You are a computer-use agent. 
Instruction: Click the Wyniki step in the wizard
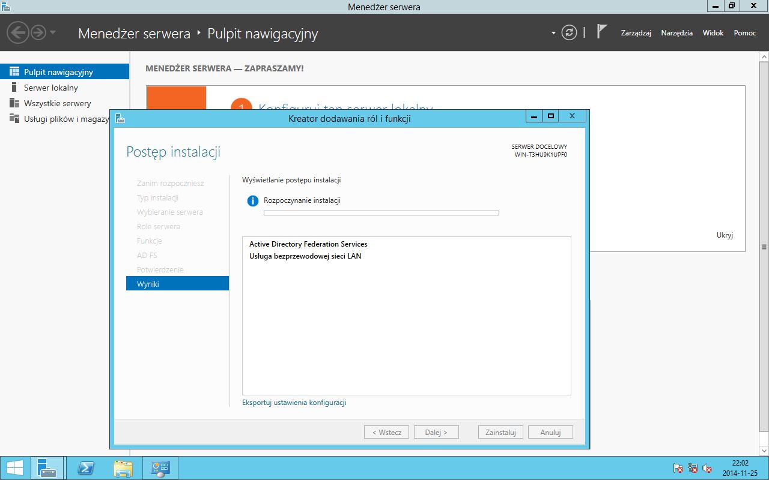pos(177,284)
